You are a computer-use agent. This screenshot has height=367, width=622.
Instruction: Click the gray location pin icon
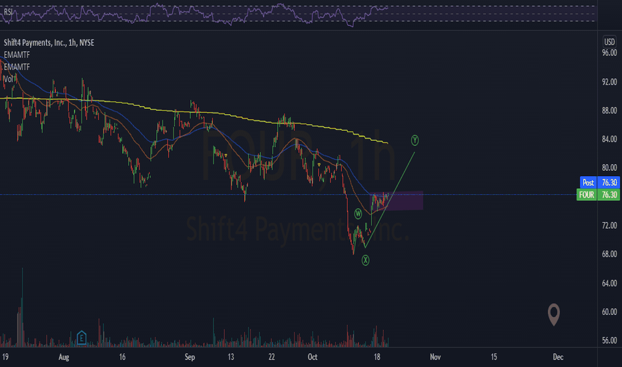click(554, 314)
